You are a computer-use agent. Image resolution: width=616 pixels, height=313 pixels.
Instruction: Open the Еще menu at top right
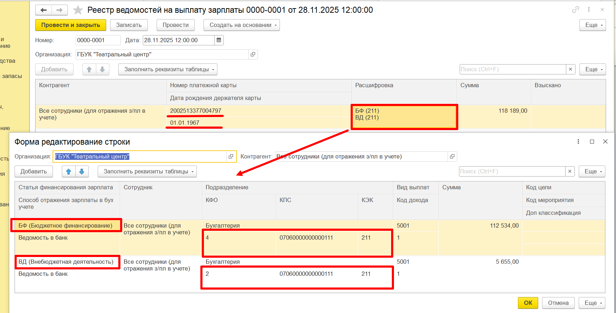pyautogui.click(x=592, y=25)
